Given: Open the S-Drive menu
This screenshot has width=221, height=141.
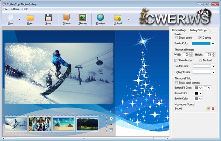Looking at the screenshot, I should (15, 9).
